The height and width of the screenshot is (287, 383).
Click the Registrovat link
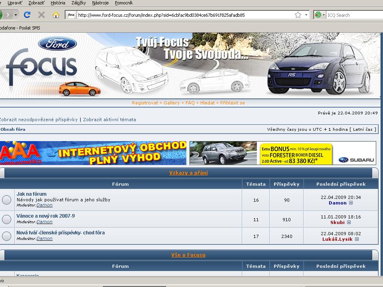pyautogui.click(x=145, y=103)
